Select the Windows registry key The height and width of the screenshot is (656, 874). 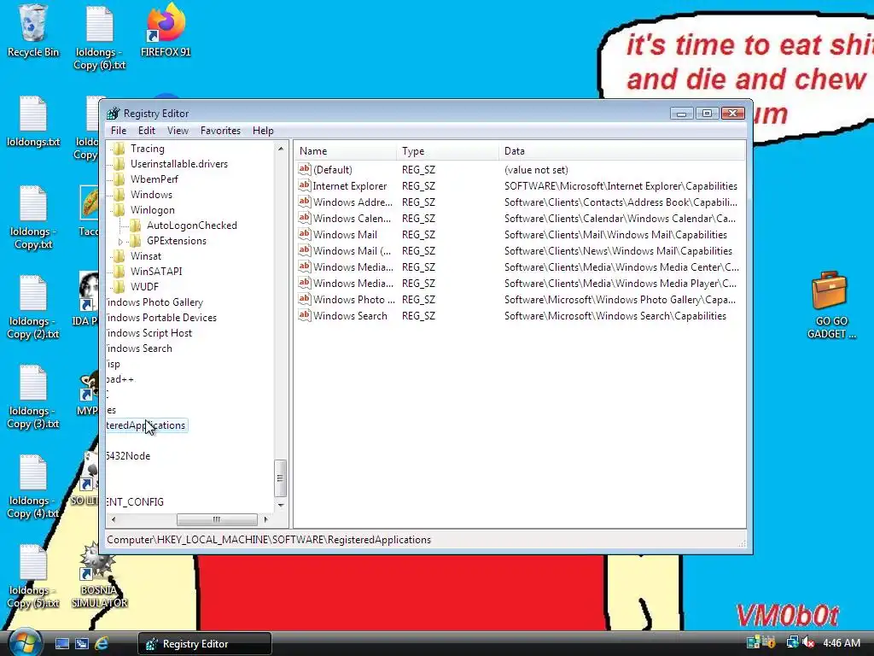151,195
